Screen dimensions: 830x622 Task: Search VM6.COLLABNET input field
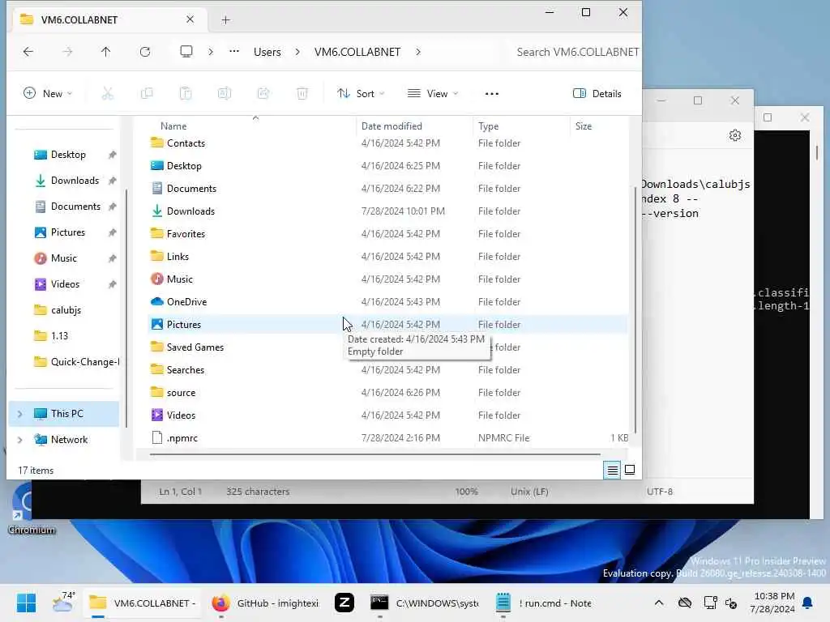click(x=577, y=52)
